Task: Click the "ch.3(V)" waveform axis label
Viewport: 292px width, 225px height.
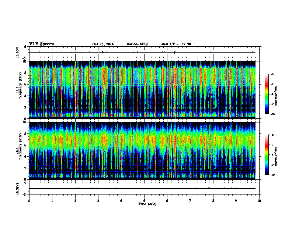Action: click(18, 189)
